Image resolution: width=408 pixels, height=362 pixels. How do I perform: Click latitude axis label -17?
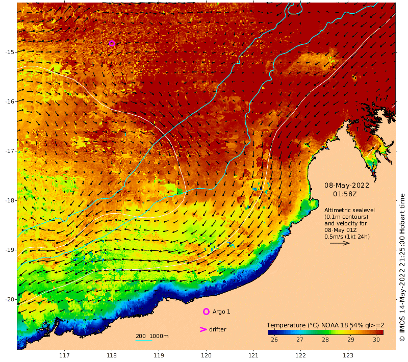[x=10, y=151]
